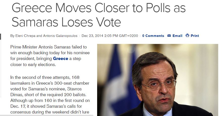This screenshot has width=222, height=116.
Task: Click the 'Dec. 17' text in the article
Action: pyautogui.click(x=16, y=106)
